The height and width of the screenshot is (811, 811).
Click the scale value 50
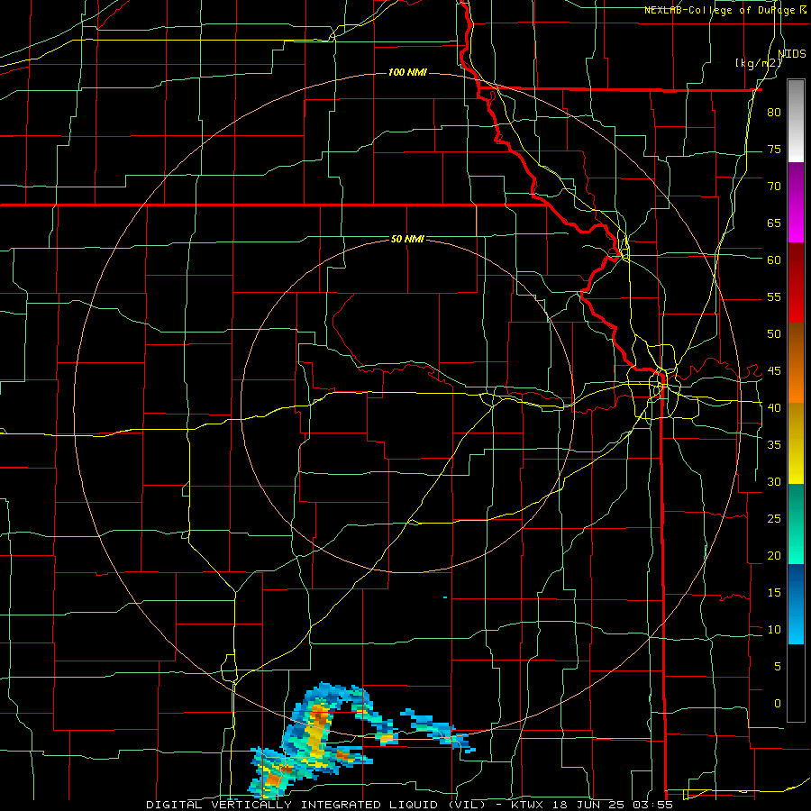(x=774, y=333)
